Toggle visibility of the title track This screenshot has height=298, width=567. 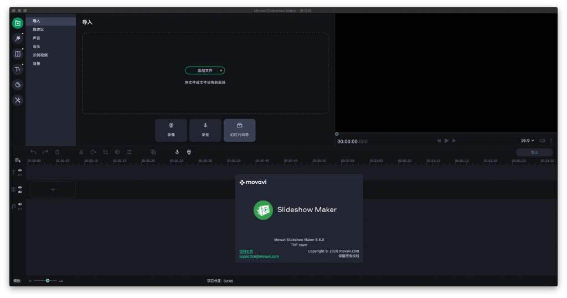tap(20, 170)
